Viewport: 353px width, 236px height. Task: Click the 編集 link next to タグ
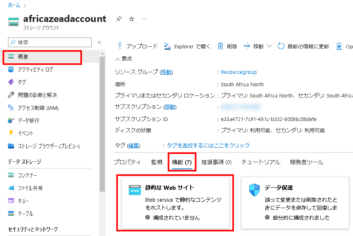click(134, 145)
